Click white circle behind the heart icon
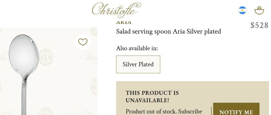Screen dimensions: 271x115 point(83,42)
